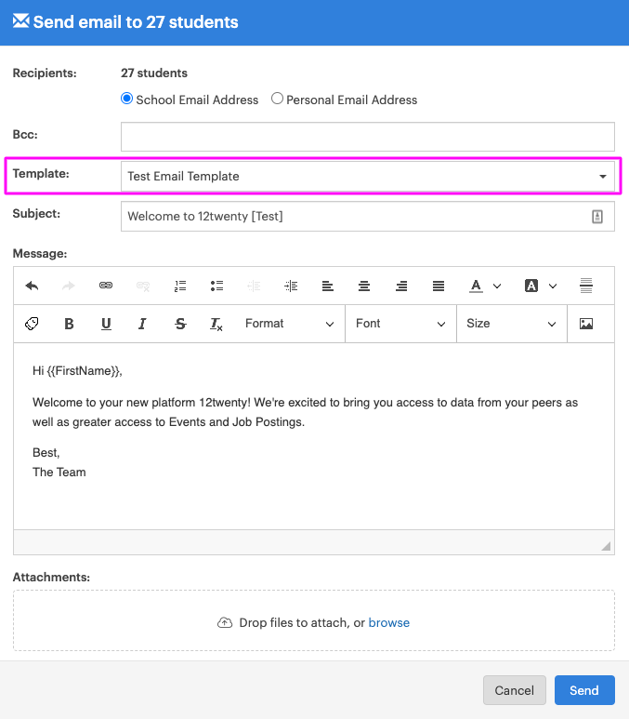Viewport: 629px width, 719px height.
Task: Click the Send button
Action: [584, 690]
